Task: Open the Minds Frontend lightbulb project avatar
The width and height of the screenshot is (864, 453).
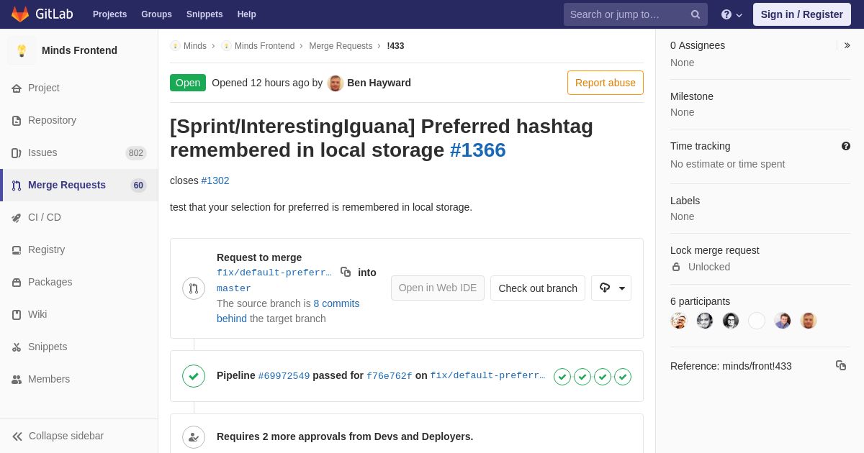Action: 22,50
